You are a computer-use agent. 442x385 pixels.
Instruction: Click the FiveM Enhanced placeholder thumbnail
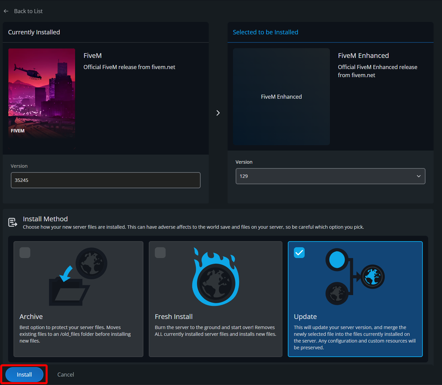(x=281, y=97)
